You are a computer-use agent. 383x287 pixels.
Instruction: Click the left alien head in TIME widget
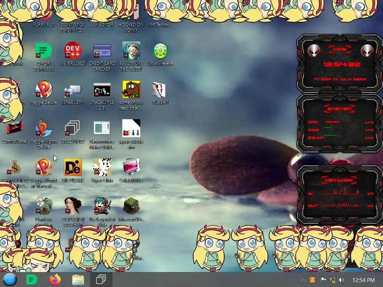(314, 50)
